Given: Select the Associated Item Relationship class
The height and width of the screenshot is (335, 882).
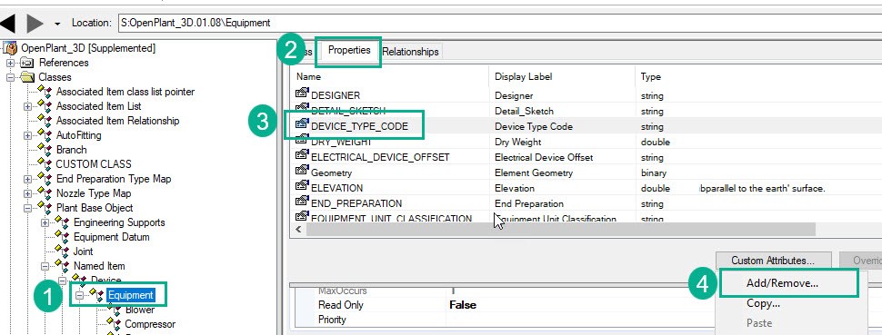Looking at the screenshot, I should tap(117, 121).
